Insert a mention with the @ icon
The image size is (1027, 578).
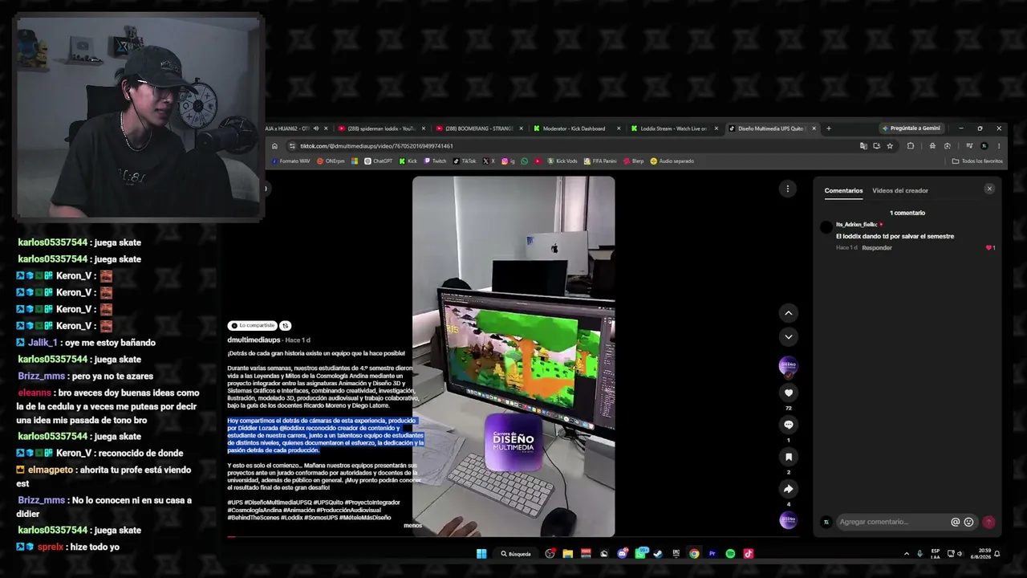pyautogui.click(x=955, y=522)
